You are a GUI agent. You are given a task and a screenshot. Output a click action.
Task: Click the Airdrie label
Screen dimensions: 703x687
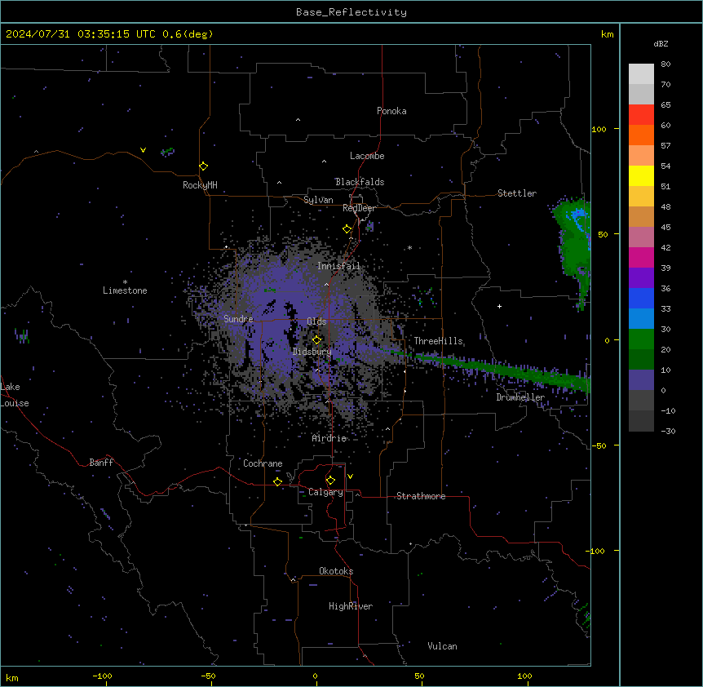(329, 438)
